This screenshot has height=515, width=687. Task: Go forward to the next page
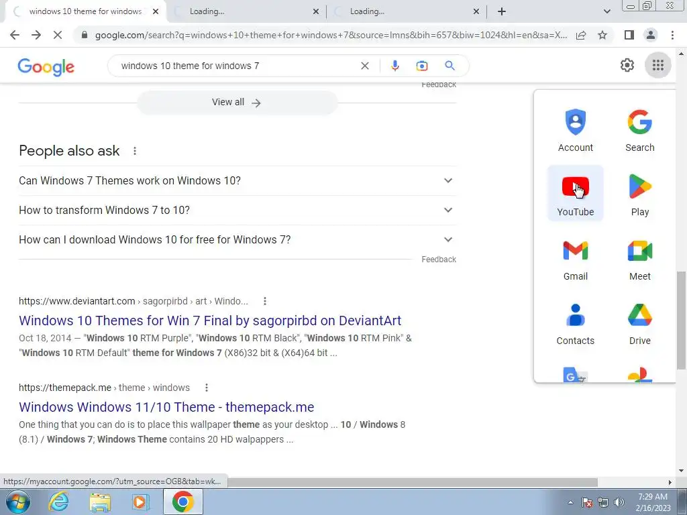coord(36,35)
